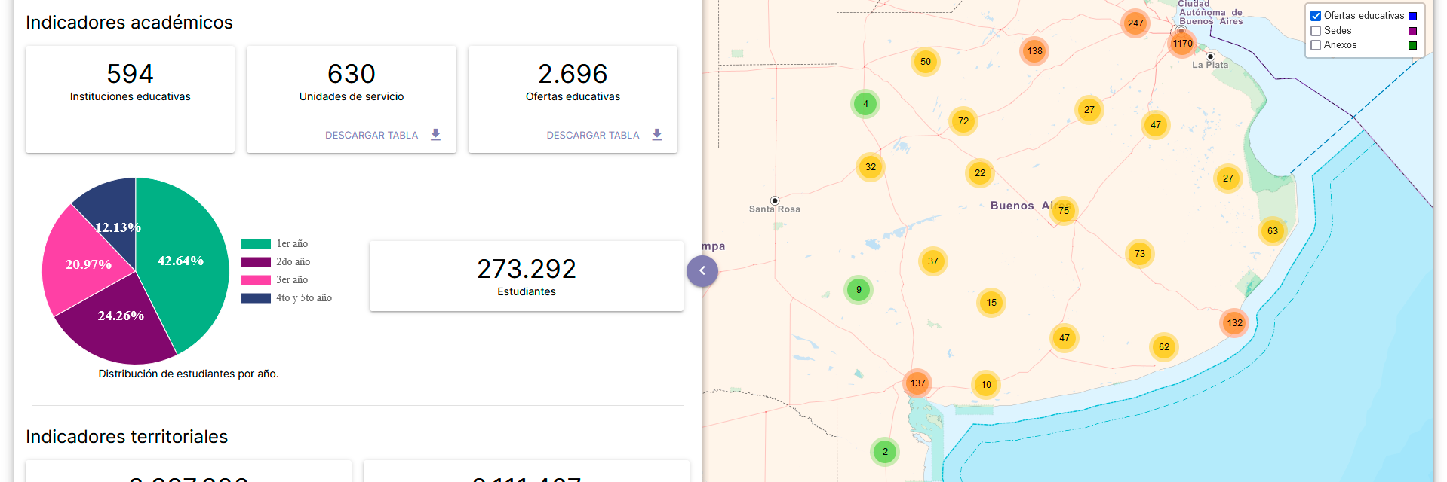This screenshot has height=482, width=1447.
Task: Select the green cluster marker labeled 9
Action: [859, 290]
